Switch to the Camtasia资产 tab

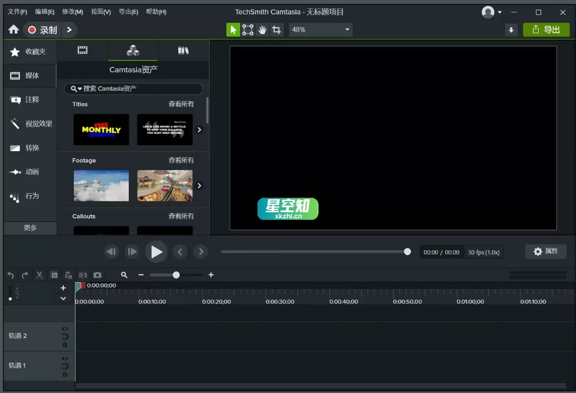[x=133, y=51]
